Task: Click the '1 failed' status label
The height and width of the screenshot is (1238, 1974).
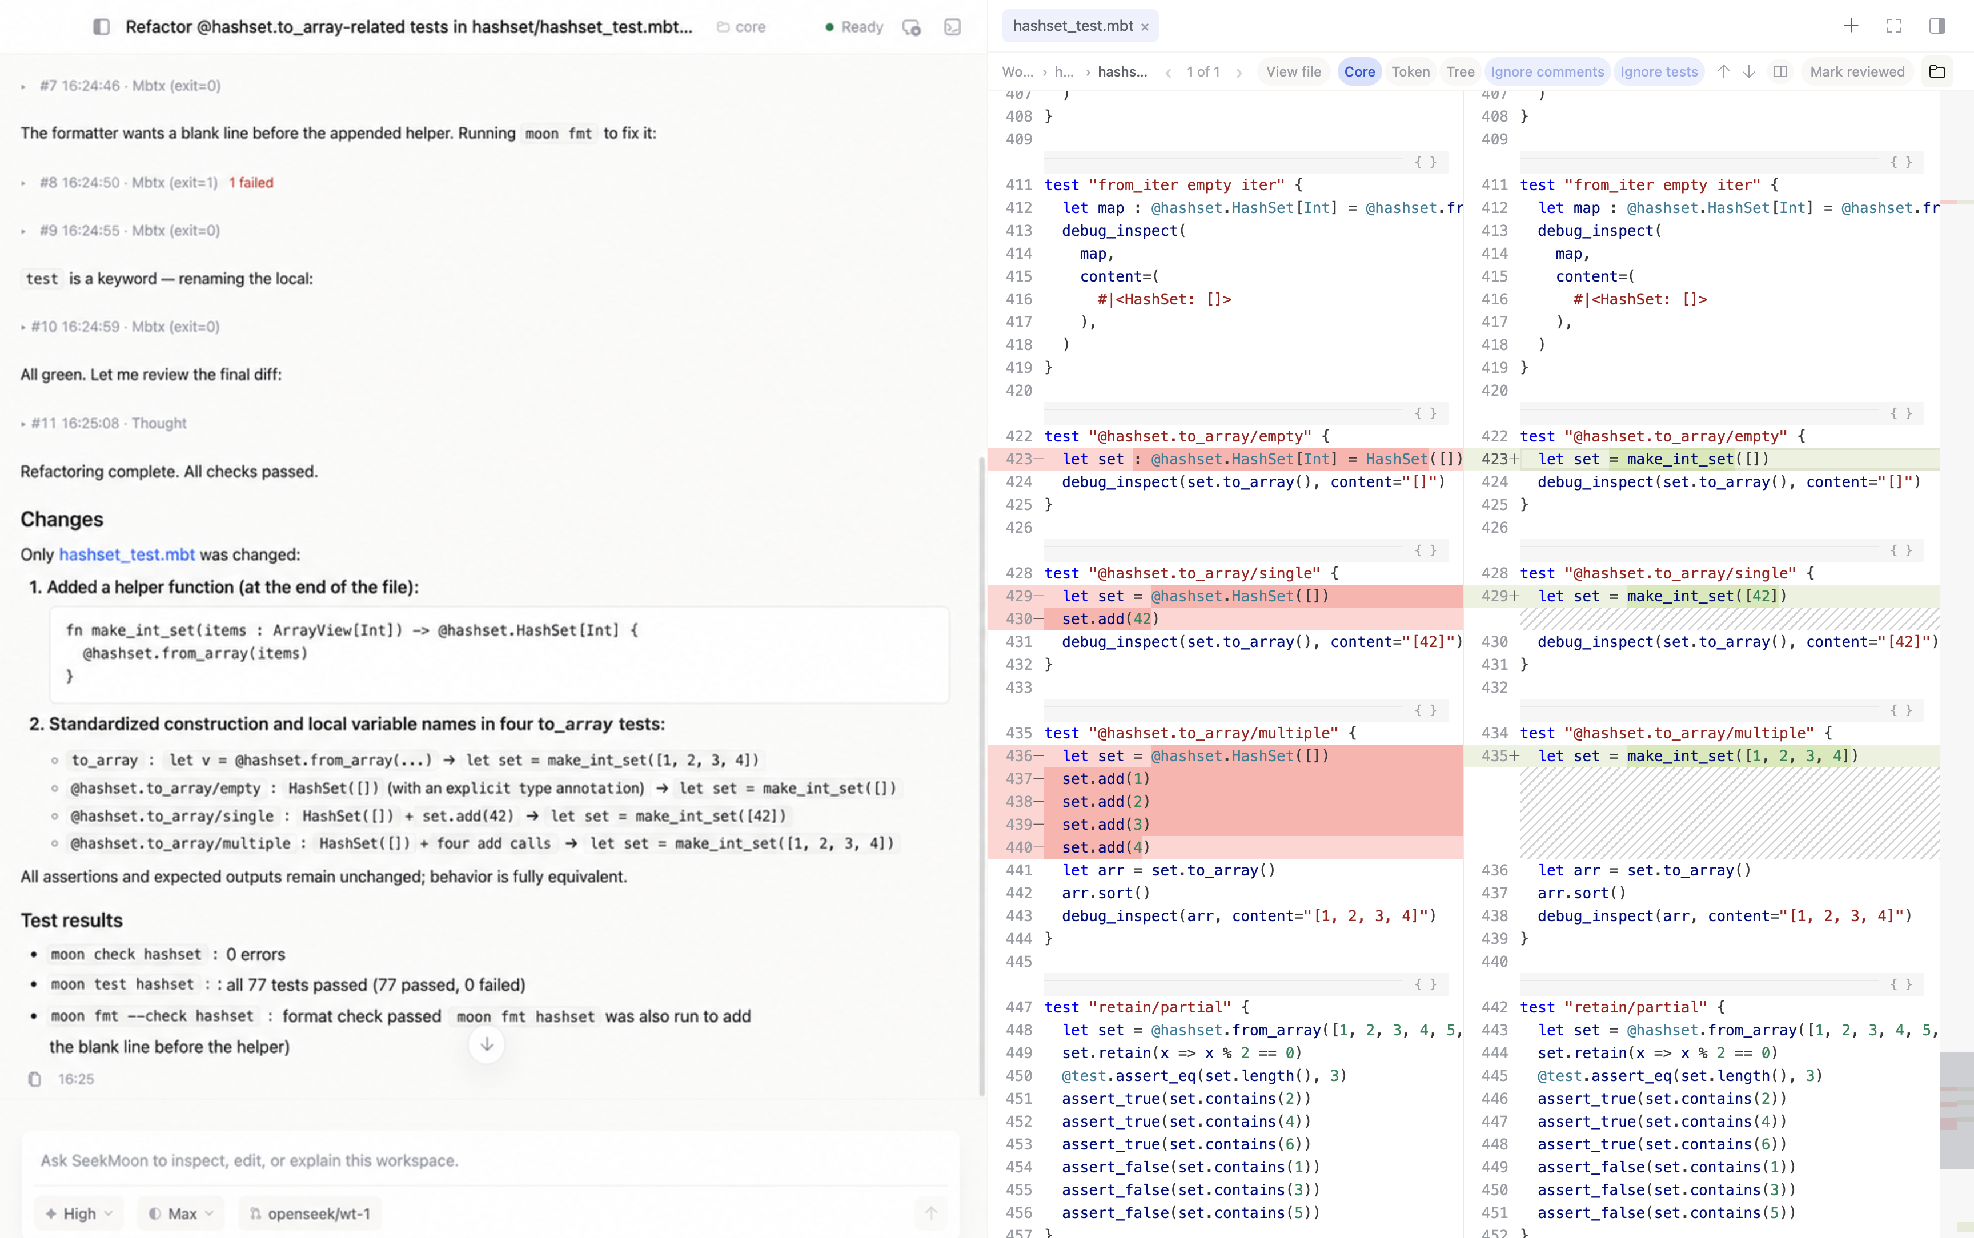Action: (x=251, y=183)
